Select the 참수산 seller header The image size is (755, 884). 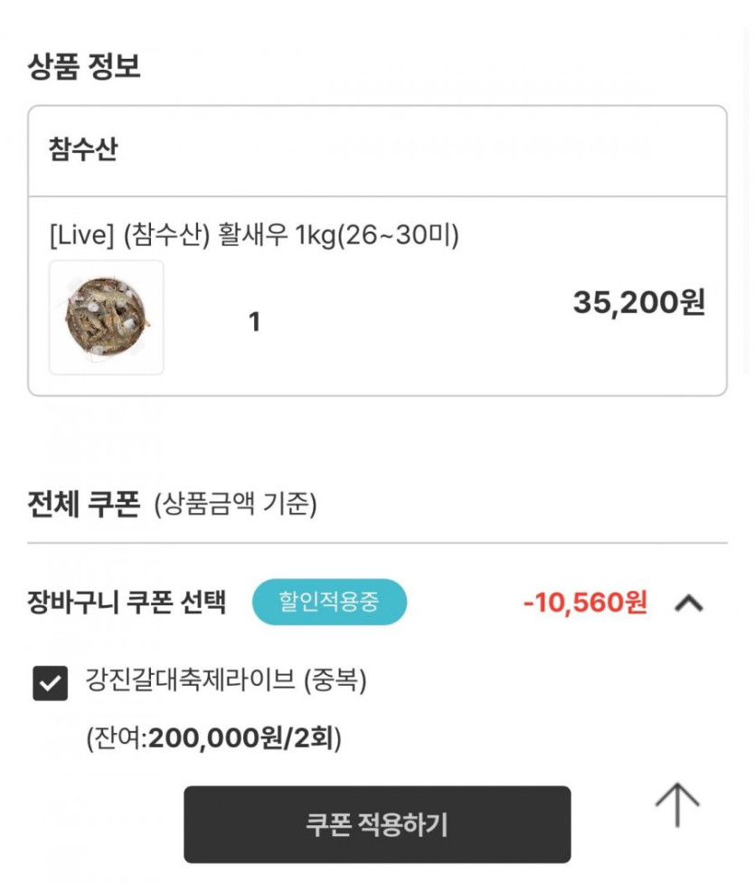pos(83,150)
